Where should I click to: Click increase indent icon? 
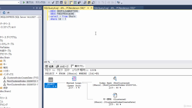pos(113,2)
